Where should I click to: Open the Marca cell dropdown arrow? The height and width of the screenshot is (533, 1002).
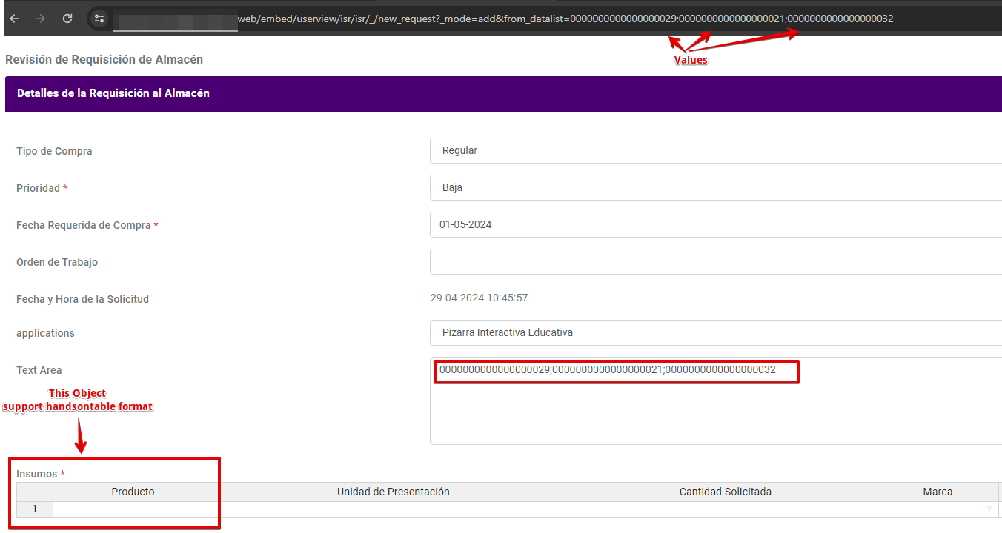point(989,509)
